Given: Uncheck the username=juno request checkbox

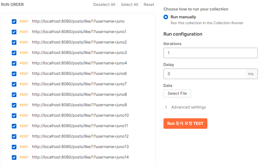Looking at the screenshot, I should point(14,22).
